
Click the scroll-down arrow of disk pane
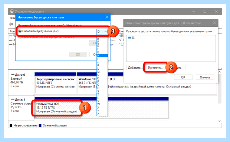click(x=220, y=121)
